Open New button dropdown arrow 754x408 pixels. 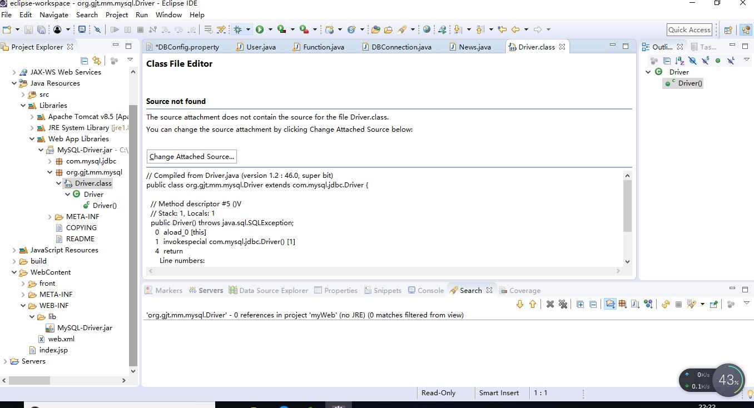[17, 29]
